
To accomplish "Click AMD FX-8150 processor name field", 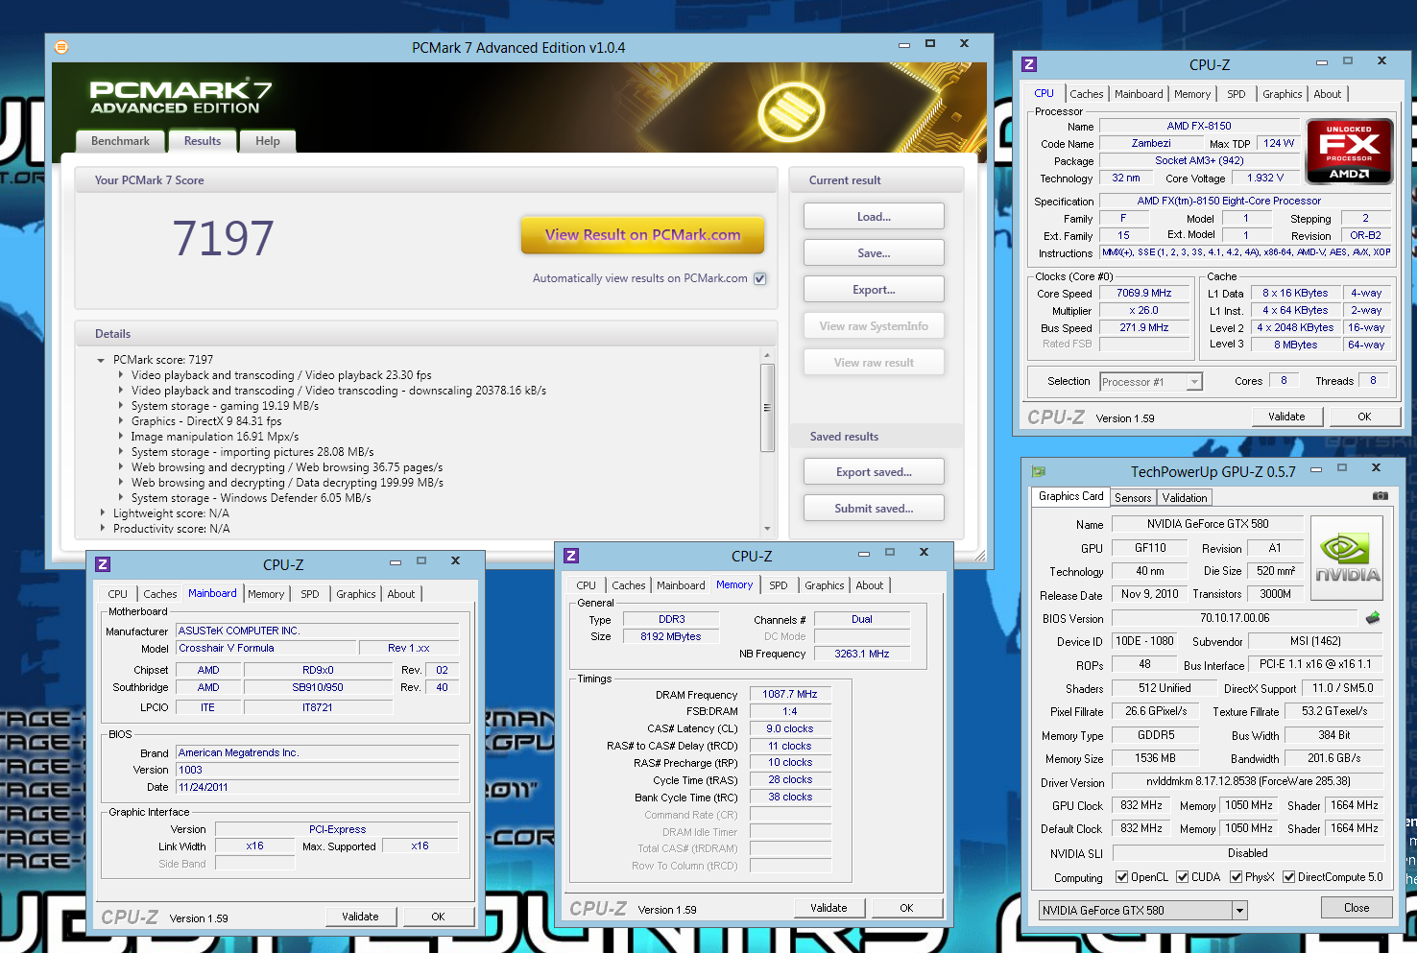I will coord(1199,126).
